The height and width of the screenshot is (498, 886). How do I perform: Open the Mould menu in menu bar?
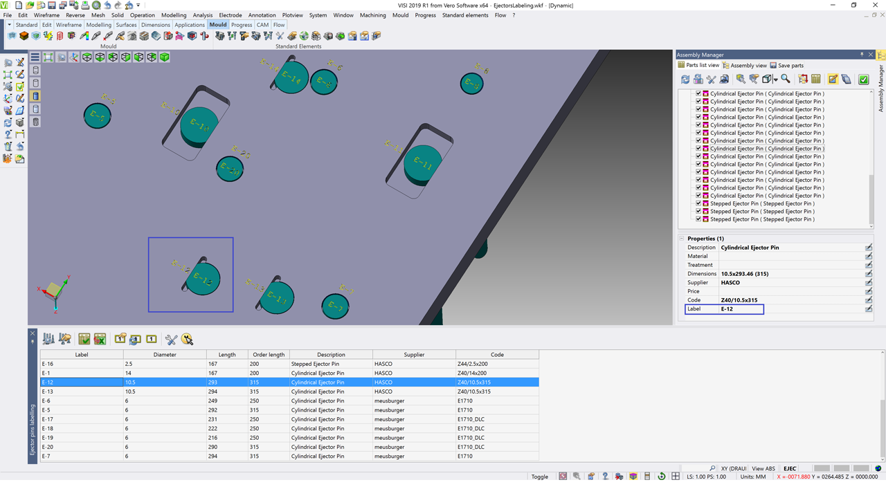(x=400, y=15)
